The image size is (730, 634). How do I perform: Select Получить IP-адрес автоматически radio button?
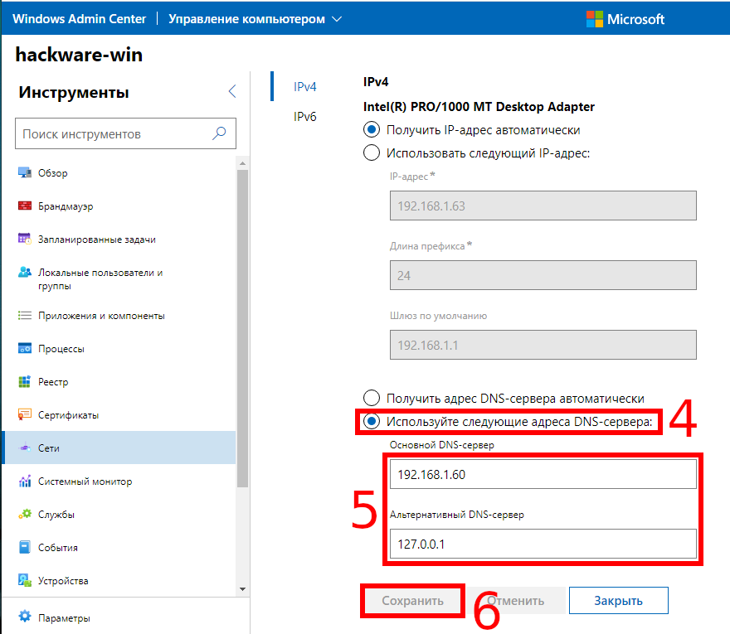pos(372,130)
